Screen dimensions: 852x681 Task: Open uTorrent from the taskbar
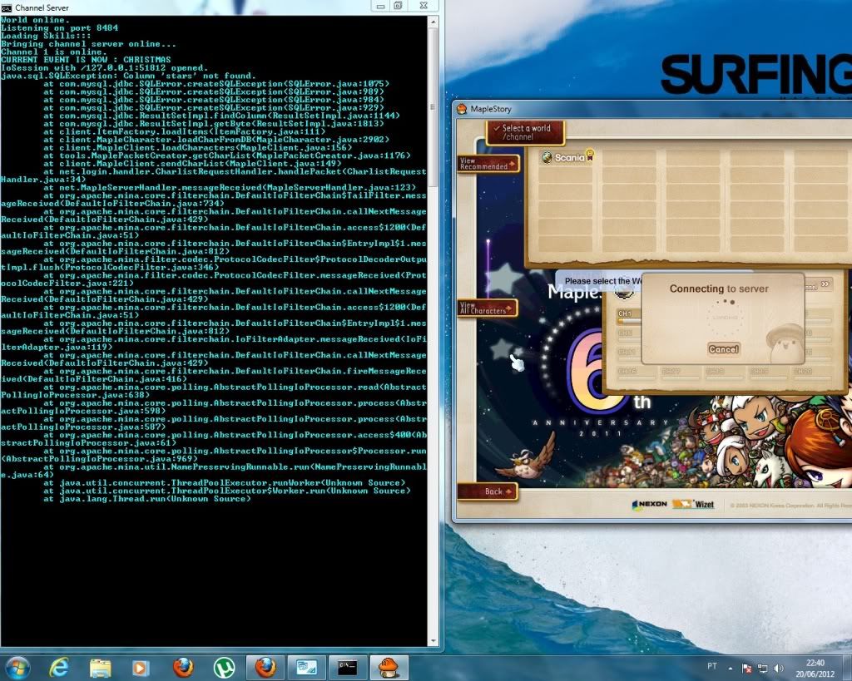click(223, 667)
